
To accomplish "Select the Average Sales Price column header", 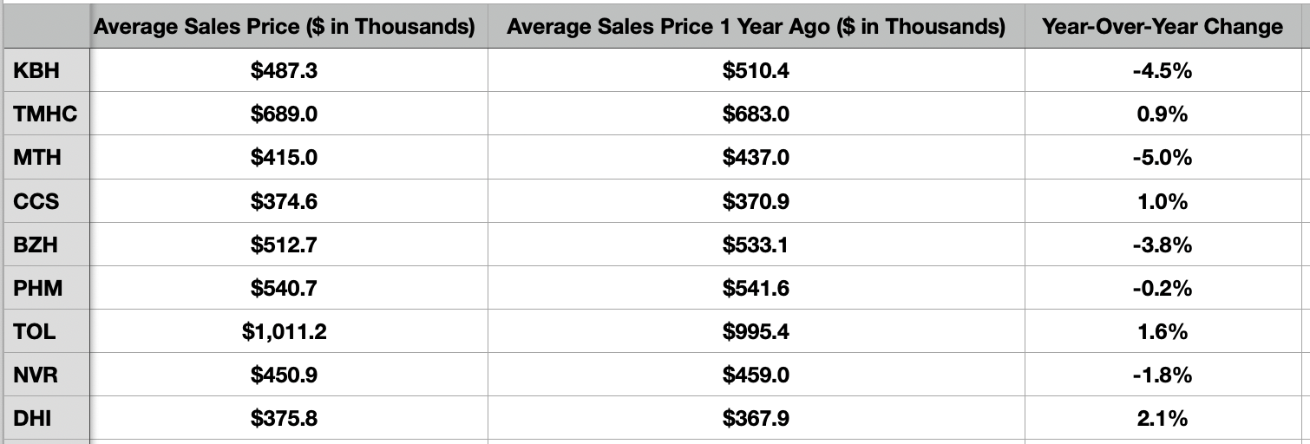I will pyautogui.click(x=285, y=27).
